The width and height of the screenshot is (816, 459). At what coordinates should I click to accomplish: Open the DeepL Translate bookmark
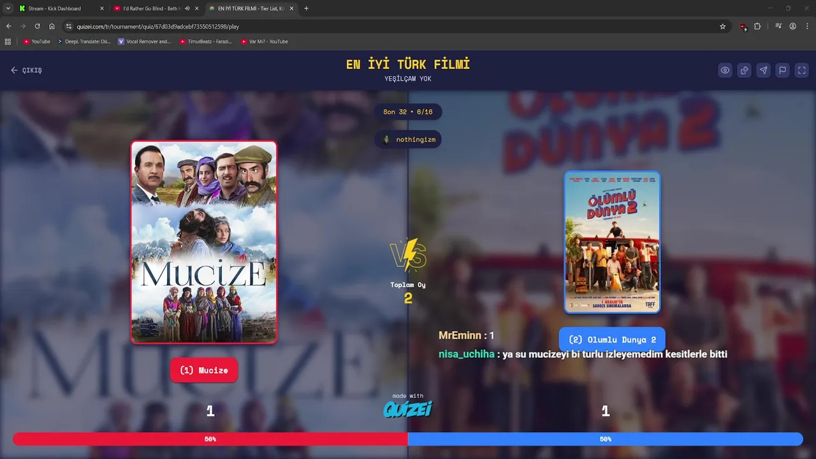(84, 41)
